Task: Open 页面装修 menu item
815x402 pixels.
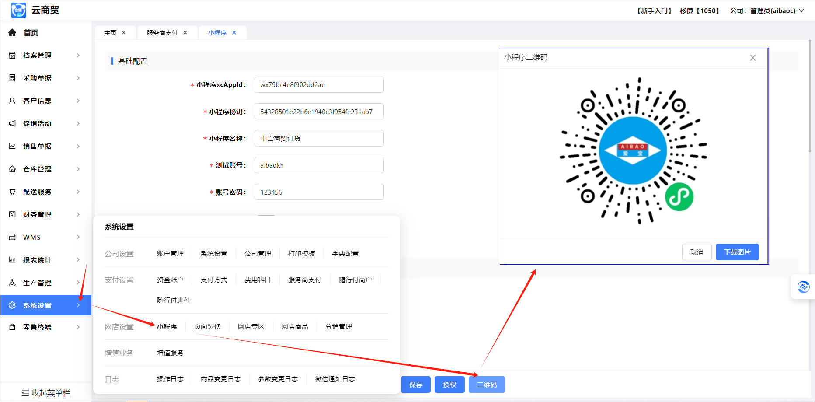Action: coord(207,327)
